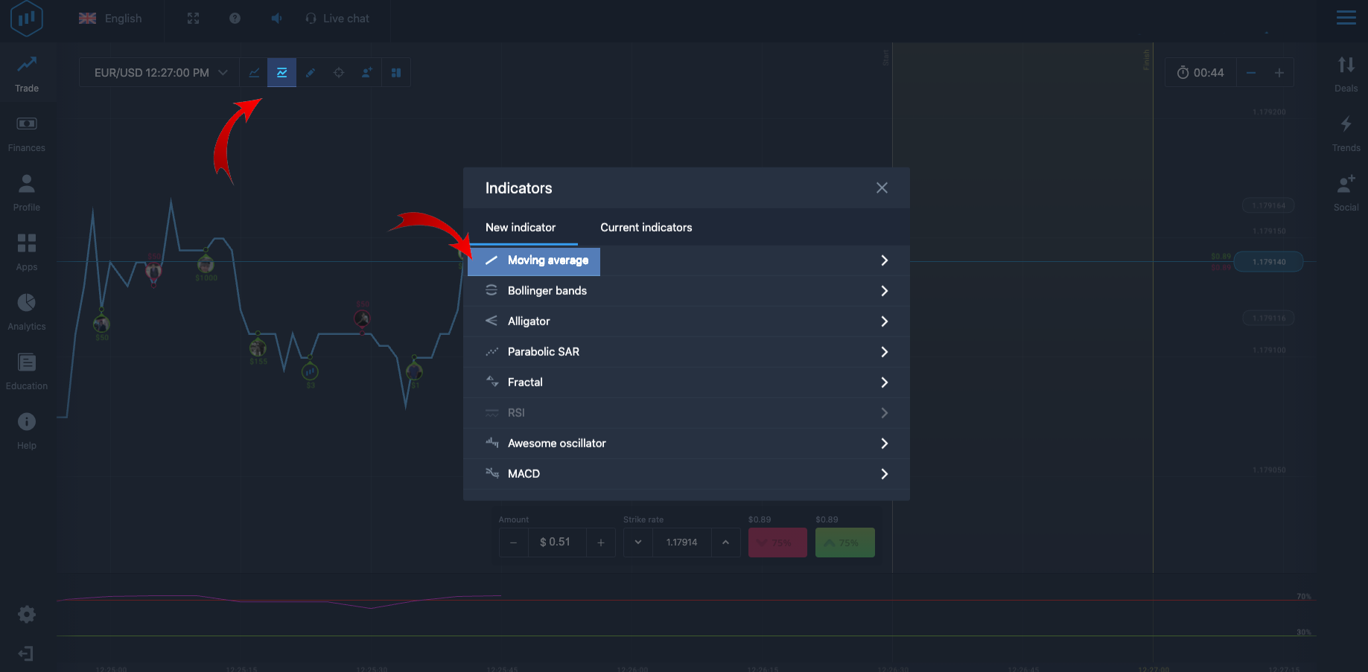Viewport: 1368px width, 672px height.
Task: Decrease trade amount with minus button
Action: 514,543
